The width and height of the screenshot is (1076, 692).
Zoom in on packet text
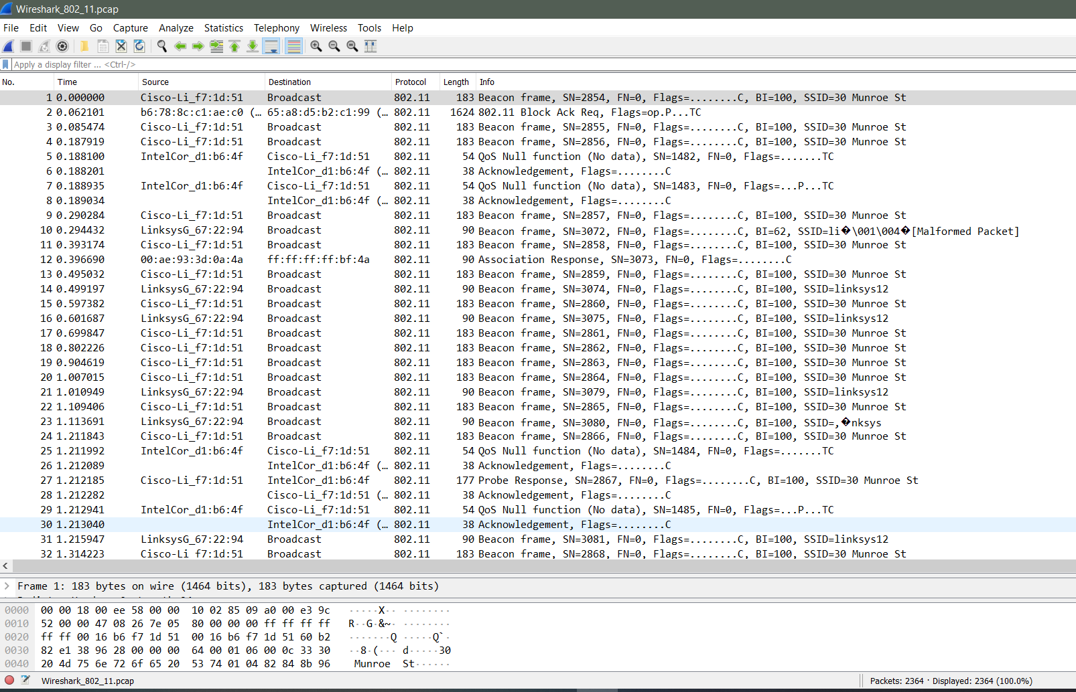(x=316, y=46)
